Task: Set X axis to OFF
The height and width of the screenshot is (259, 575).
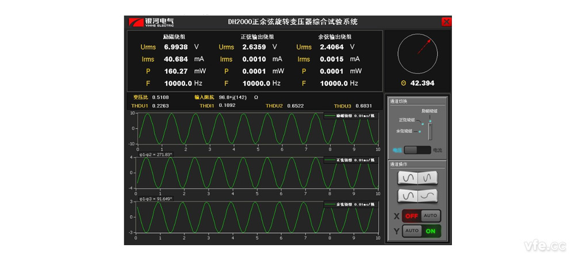Action: click(x=411, y=216)
